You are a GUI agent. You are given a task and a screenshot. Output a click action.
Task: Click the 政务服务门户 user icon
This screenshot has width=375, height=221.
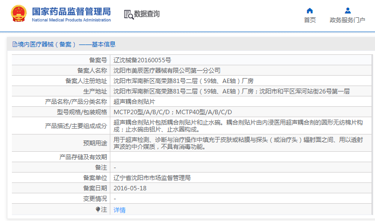tap(348, 11)
